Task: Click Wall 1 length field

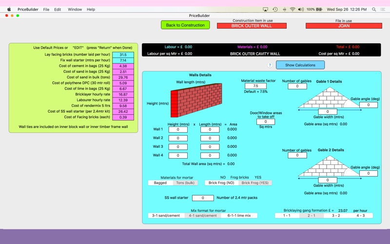Action: (210, 129)
